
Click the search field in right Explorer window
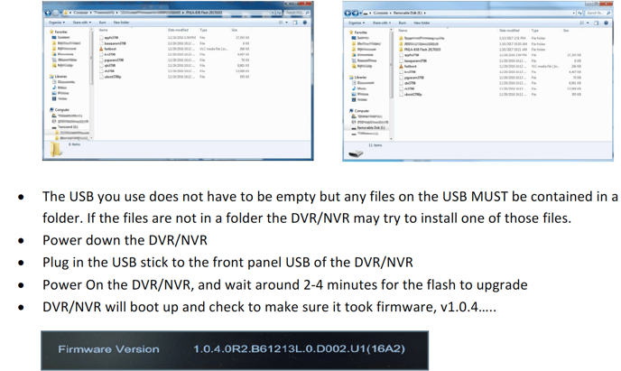coord(596,13)
